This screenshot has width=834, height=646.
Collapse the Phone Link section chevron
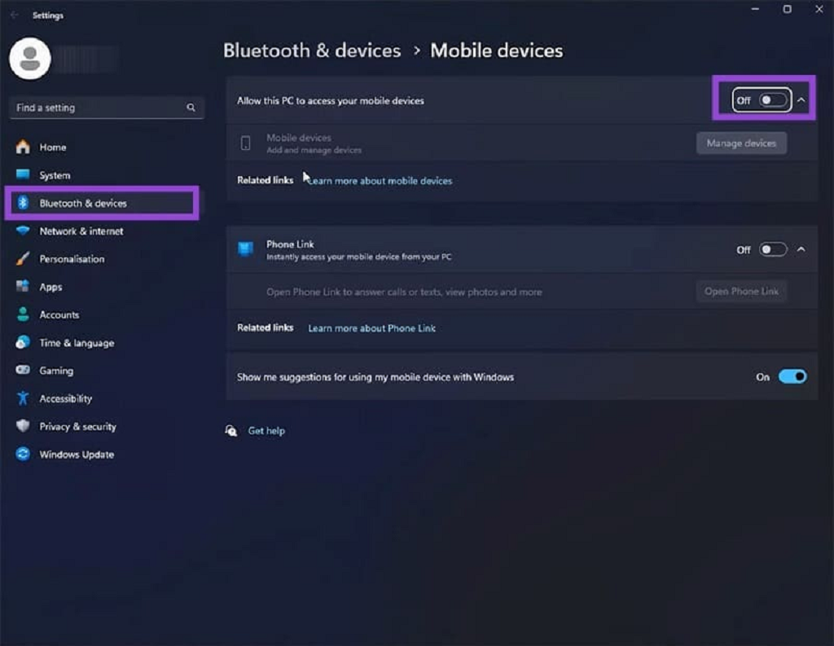coord(801,249)
